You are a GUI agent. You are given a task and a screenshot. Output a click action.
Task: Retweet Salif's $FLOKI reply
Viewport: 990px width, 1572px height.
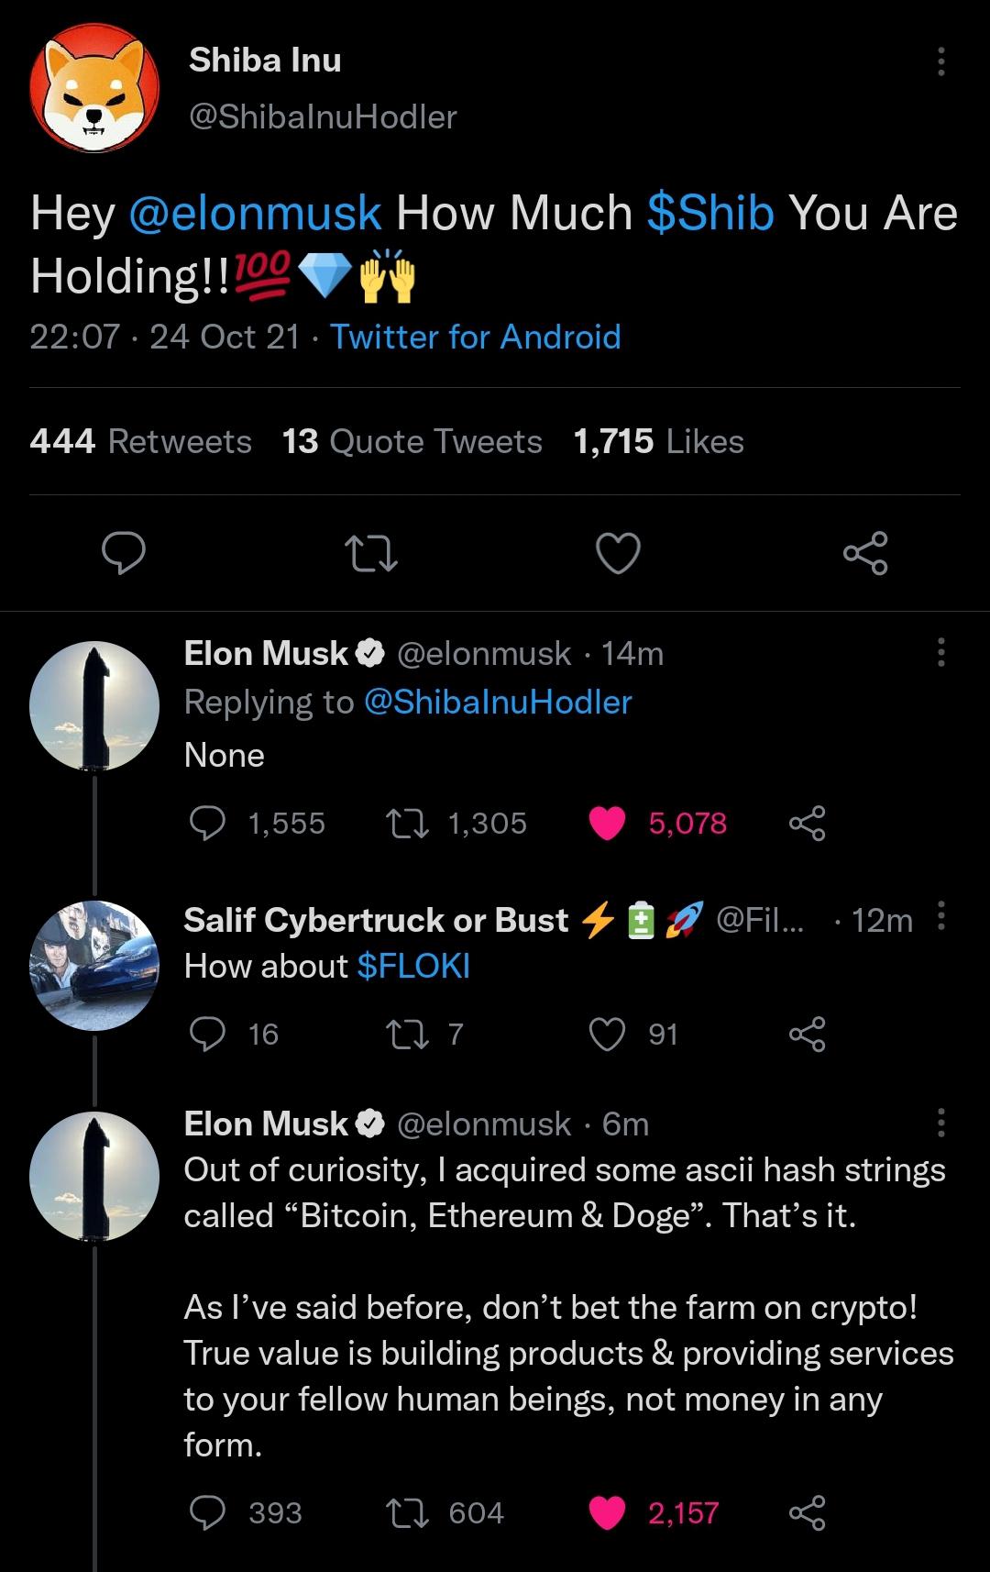[407, 1034]
